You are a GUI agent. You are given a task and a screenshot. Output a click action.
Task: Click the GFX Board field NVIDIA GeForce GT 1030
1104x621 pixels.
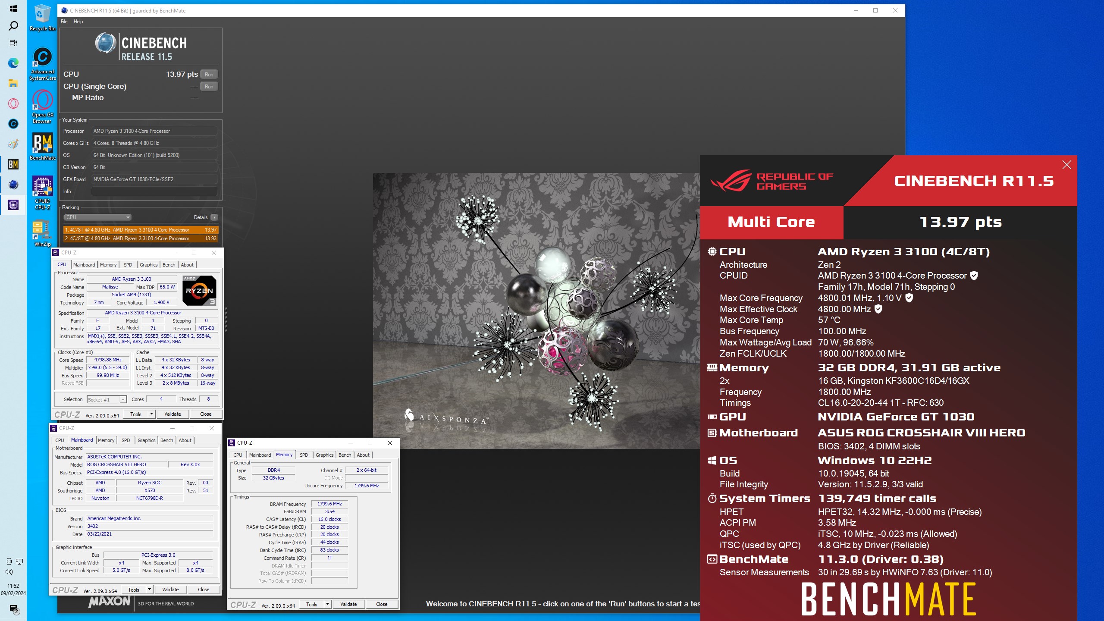(x=154, y=179)
